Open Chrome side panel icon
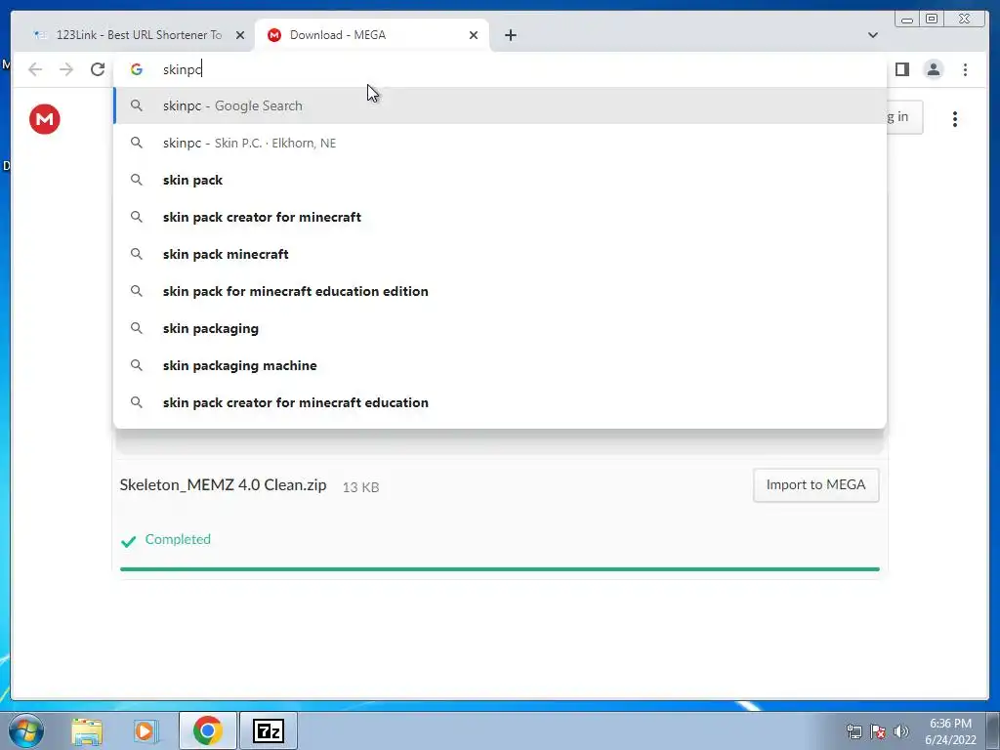The height and width of the screenshot is (750, 1000). click(x=901, y=69)
